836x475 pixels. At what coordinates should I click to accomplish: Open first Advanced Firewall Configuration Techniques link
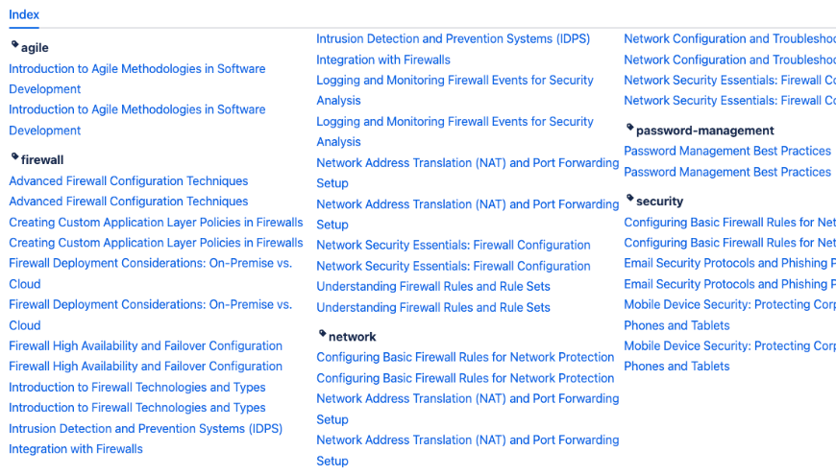pyautogui.click(x=128, y=181)
